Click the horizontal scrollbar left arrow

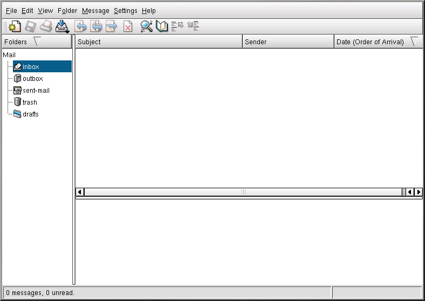(x=80, y=192)
